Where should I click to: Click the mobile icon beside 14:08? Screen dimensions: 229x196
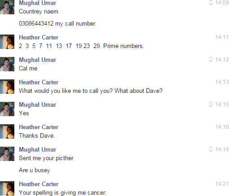[x=211, y=3]
